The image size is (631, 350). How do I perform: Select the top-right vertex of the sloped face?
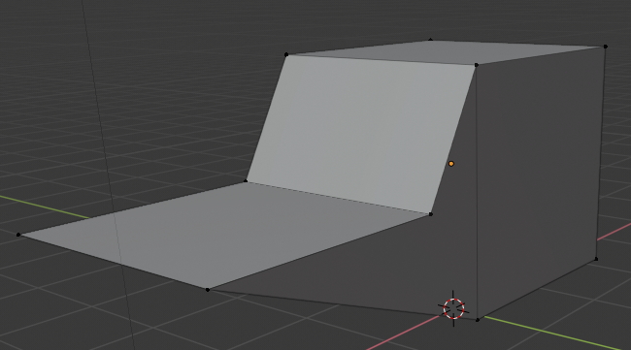click(477, 65)
